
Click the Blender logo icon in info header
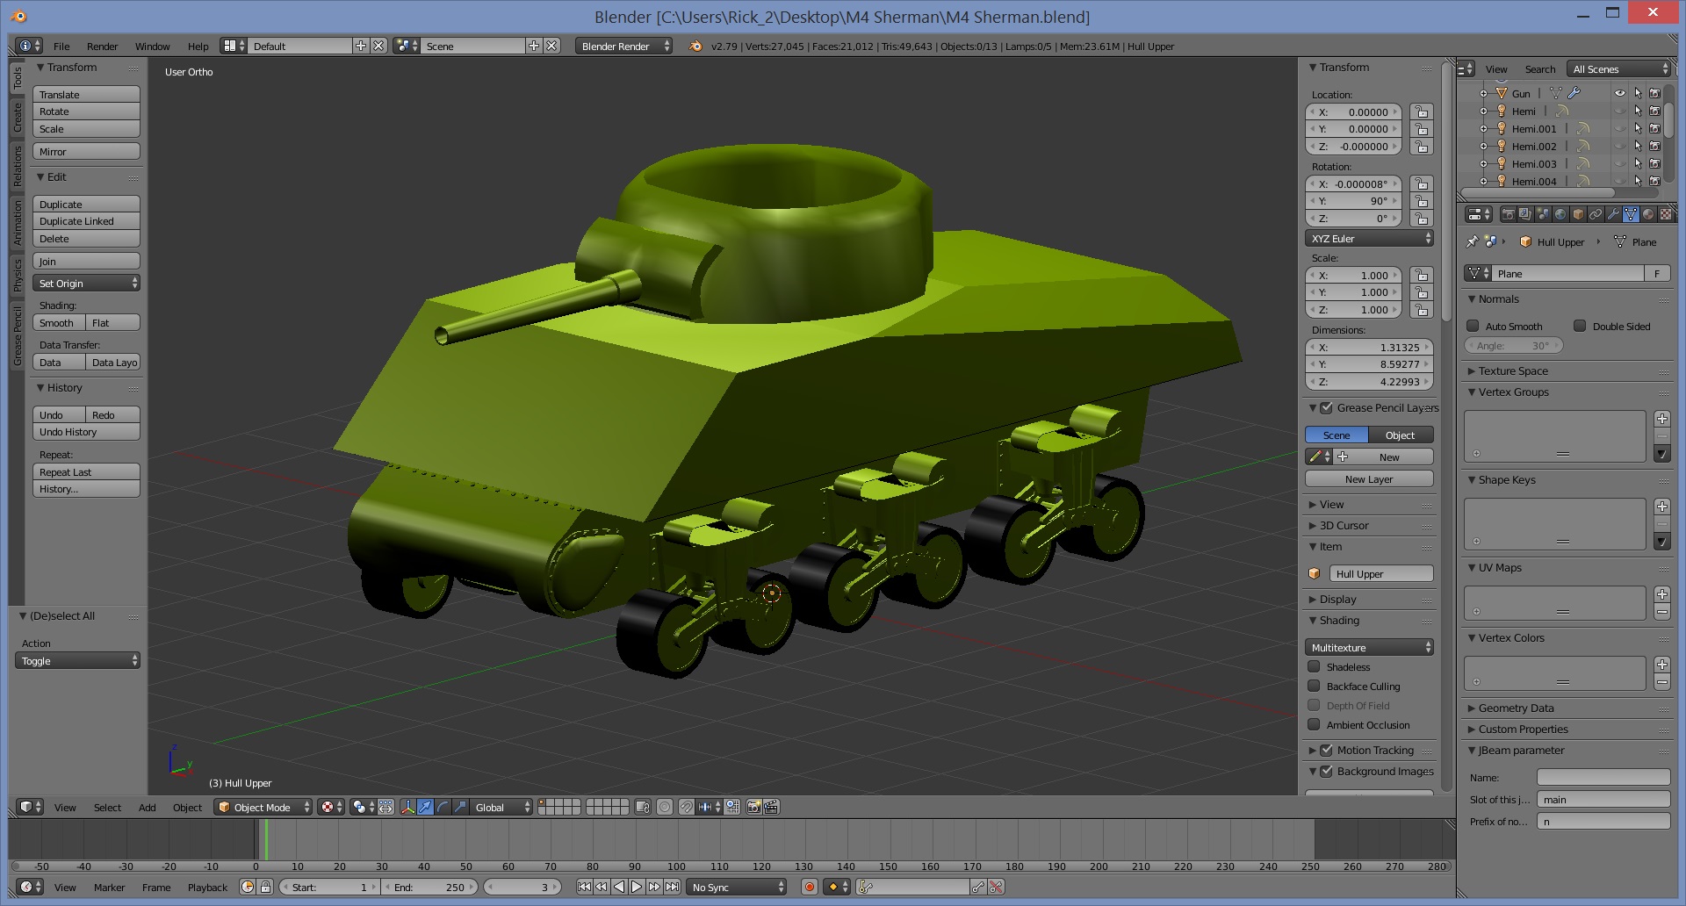(x=695, y=46)
